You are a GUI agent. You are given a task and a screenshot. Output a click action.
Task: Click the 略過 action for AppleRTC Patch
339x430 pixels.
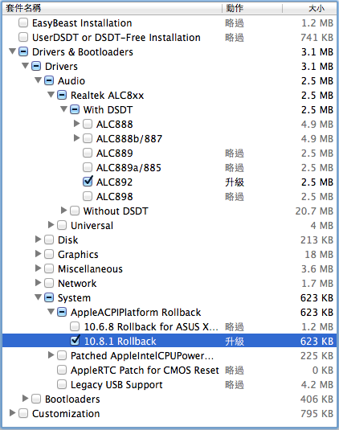235,371
